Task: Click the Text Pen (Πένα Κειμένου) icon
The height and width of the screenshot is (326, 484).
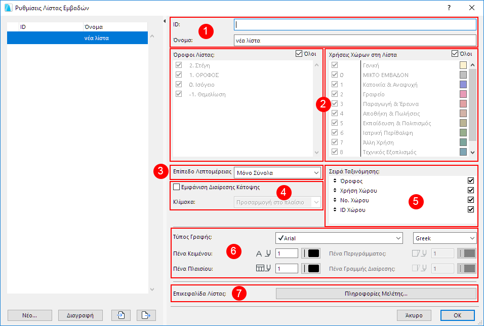Action: pos(263,253)
